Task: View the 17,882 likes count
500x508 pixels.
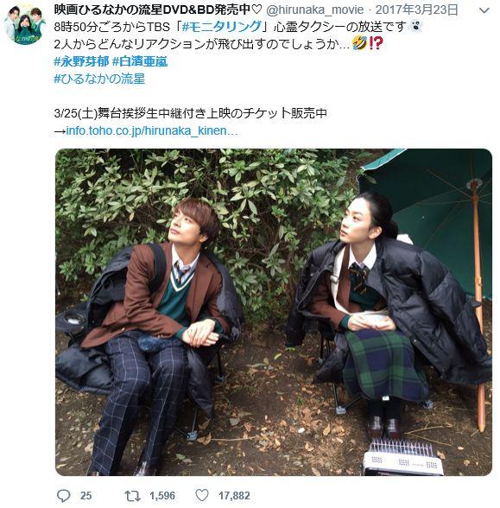Action: pyautogui.click(x=234, y=496)
